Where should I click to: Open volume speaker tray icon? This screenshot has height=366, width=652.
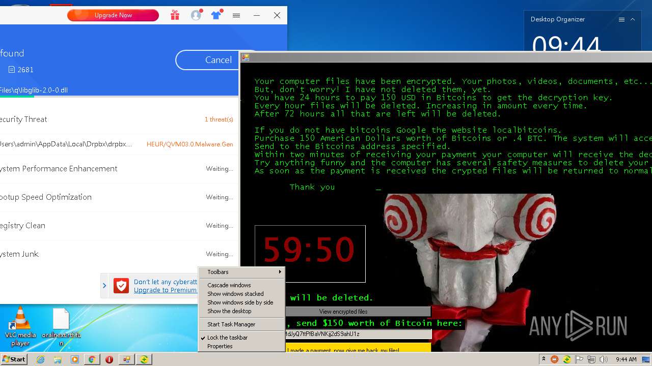(604, 359)
